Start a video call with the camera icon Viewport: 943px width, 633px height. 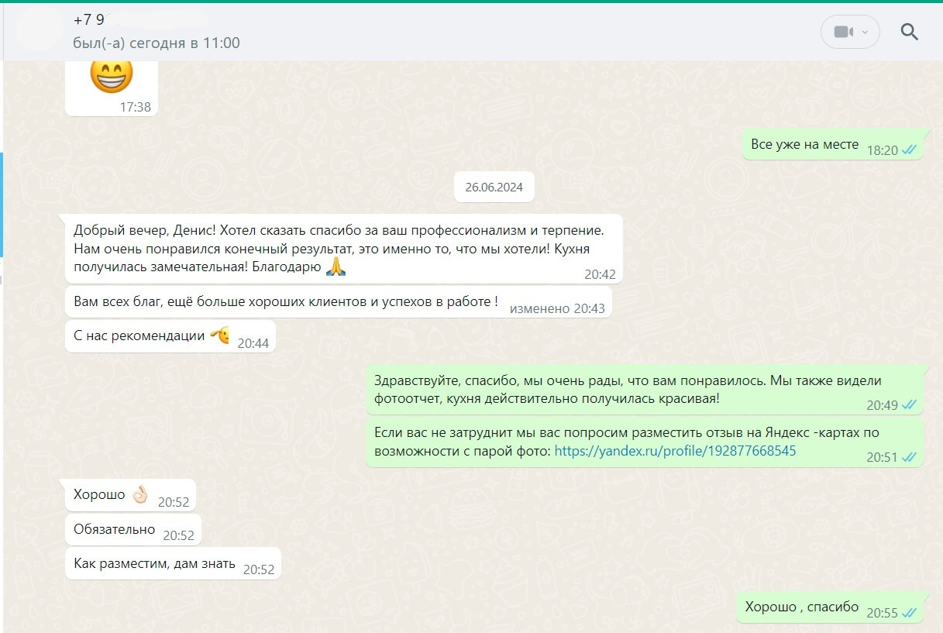842,32
